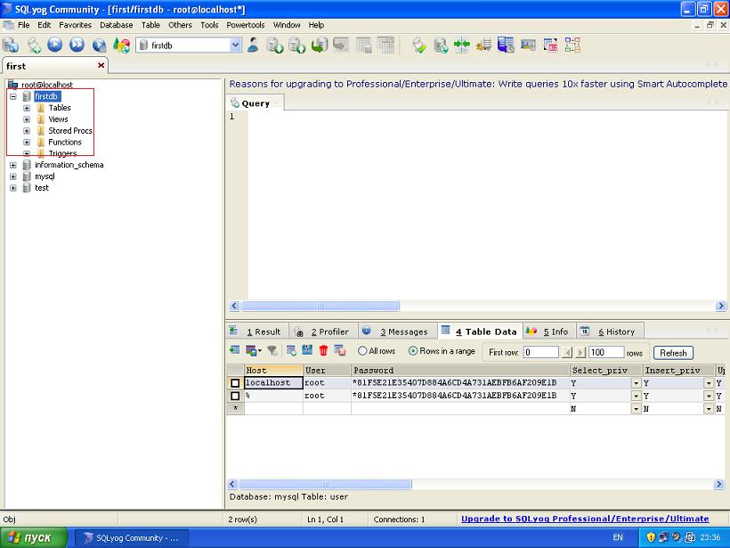Expand the Stored Procs folder

pos(27,131)
